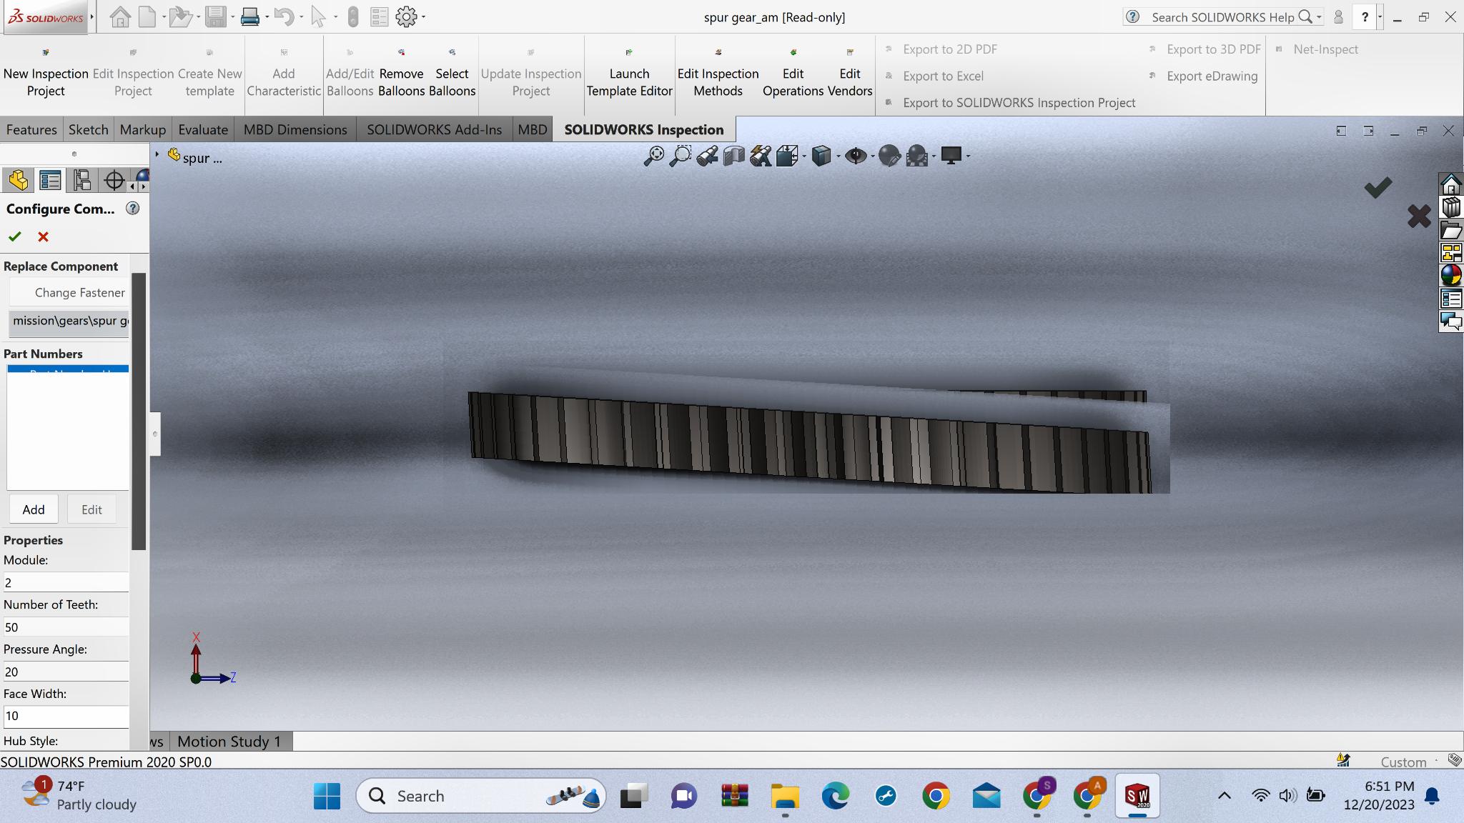1464x823 pixels.
Task: Open the Windows Start menu
Action: coord(327,796)
